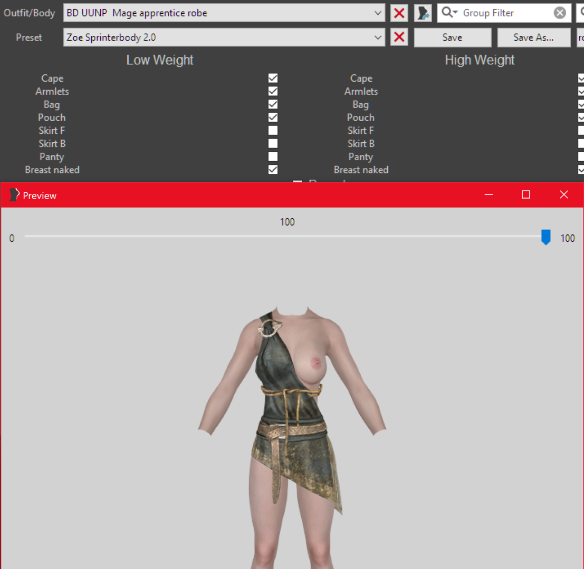Click the slider value 100 above the track

point(287,222)
